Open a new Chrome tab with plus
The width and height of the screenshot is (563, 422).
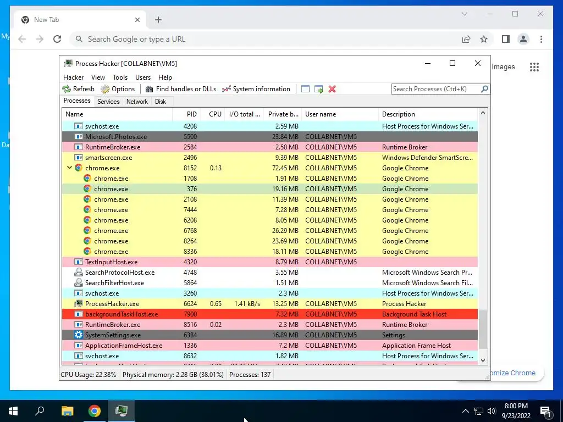tap(158, 20)
